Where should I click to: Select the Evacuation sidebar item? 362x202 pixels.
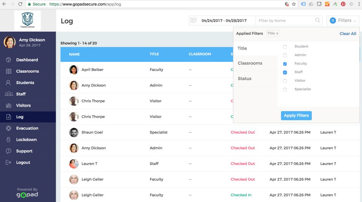click(28, 128)
